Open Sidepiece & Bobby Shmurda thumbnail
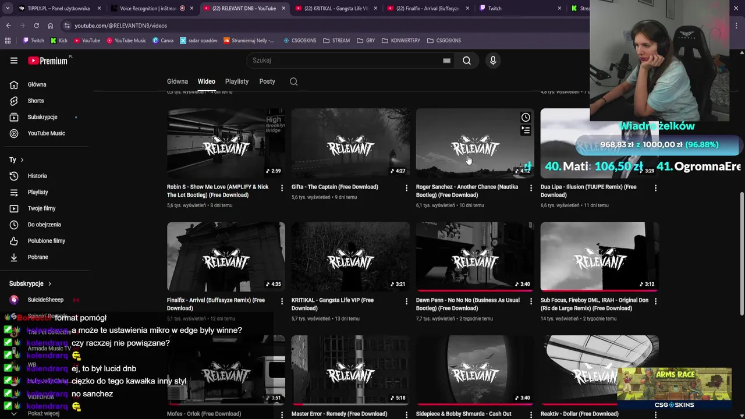The image size is (745, 419). point(475,370)
